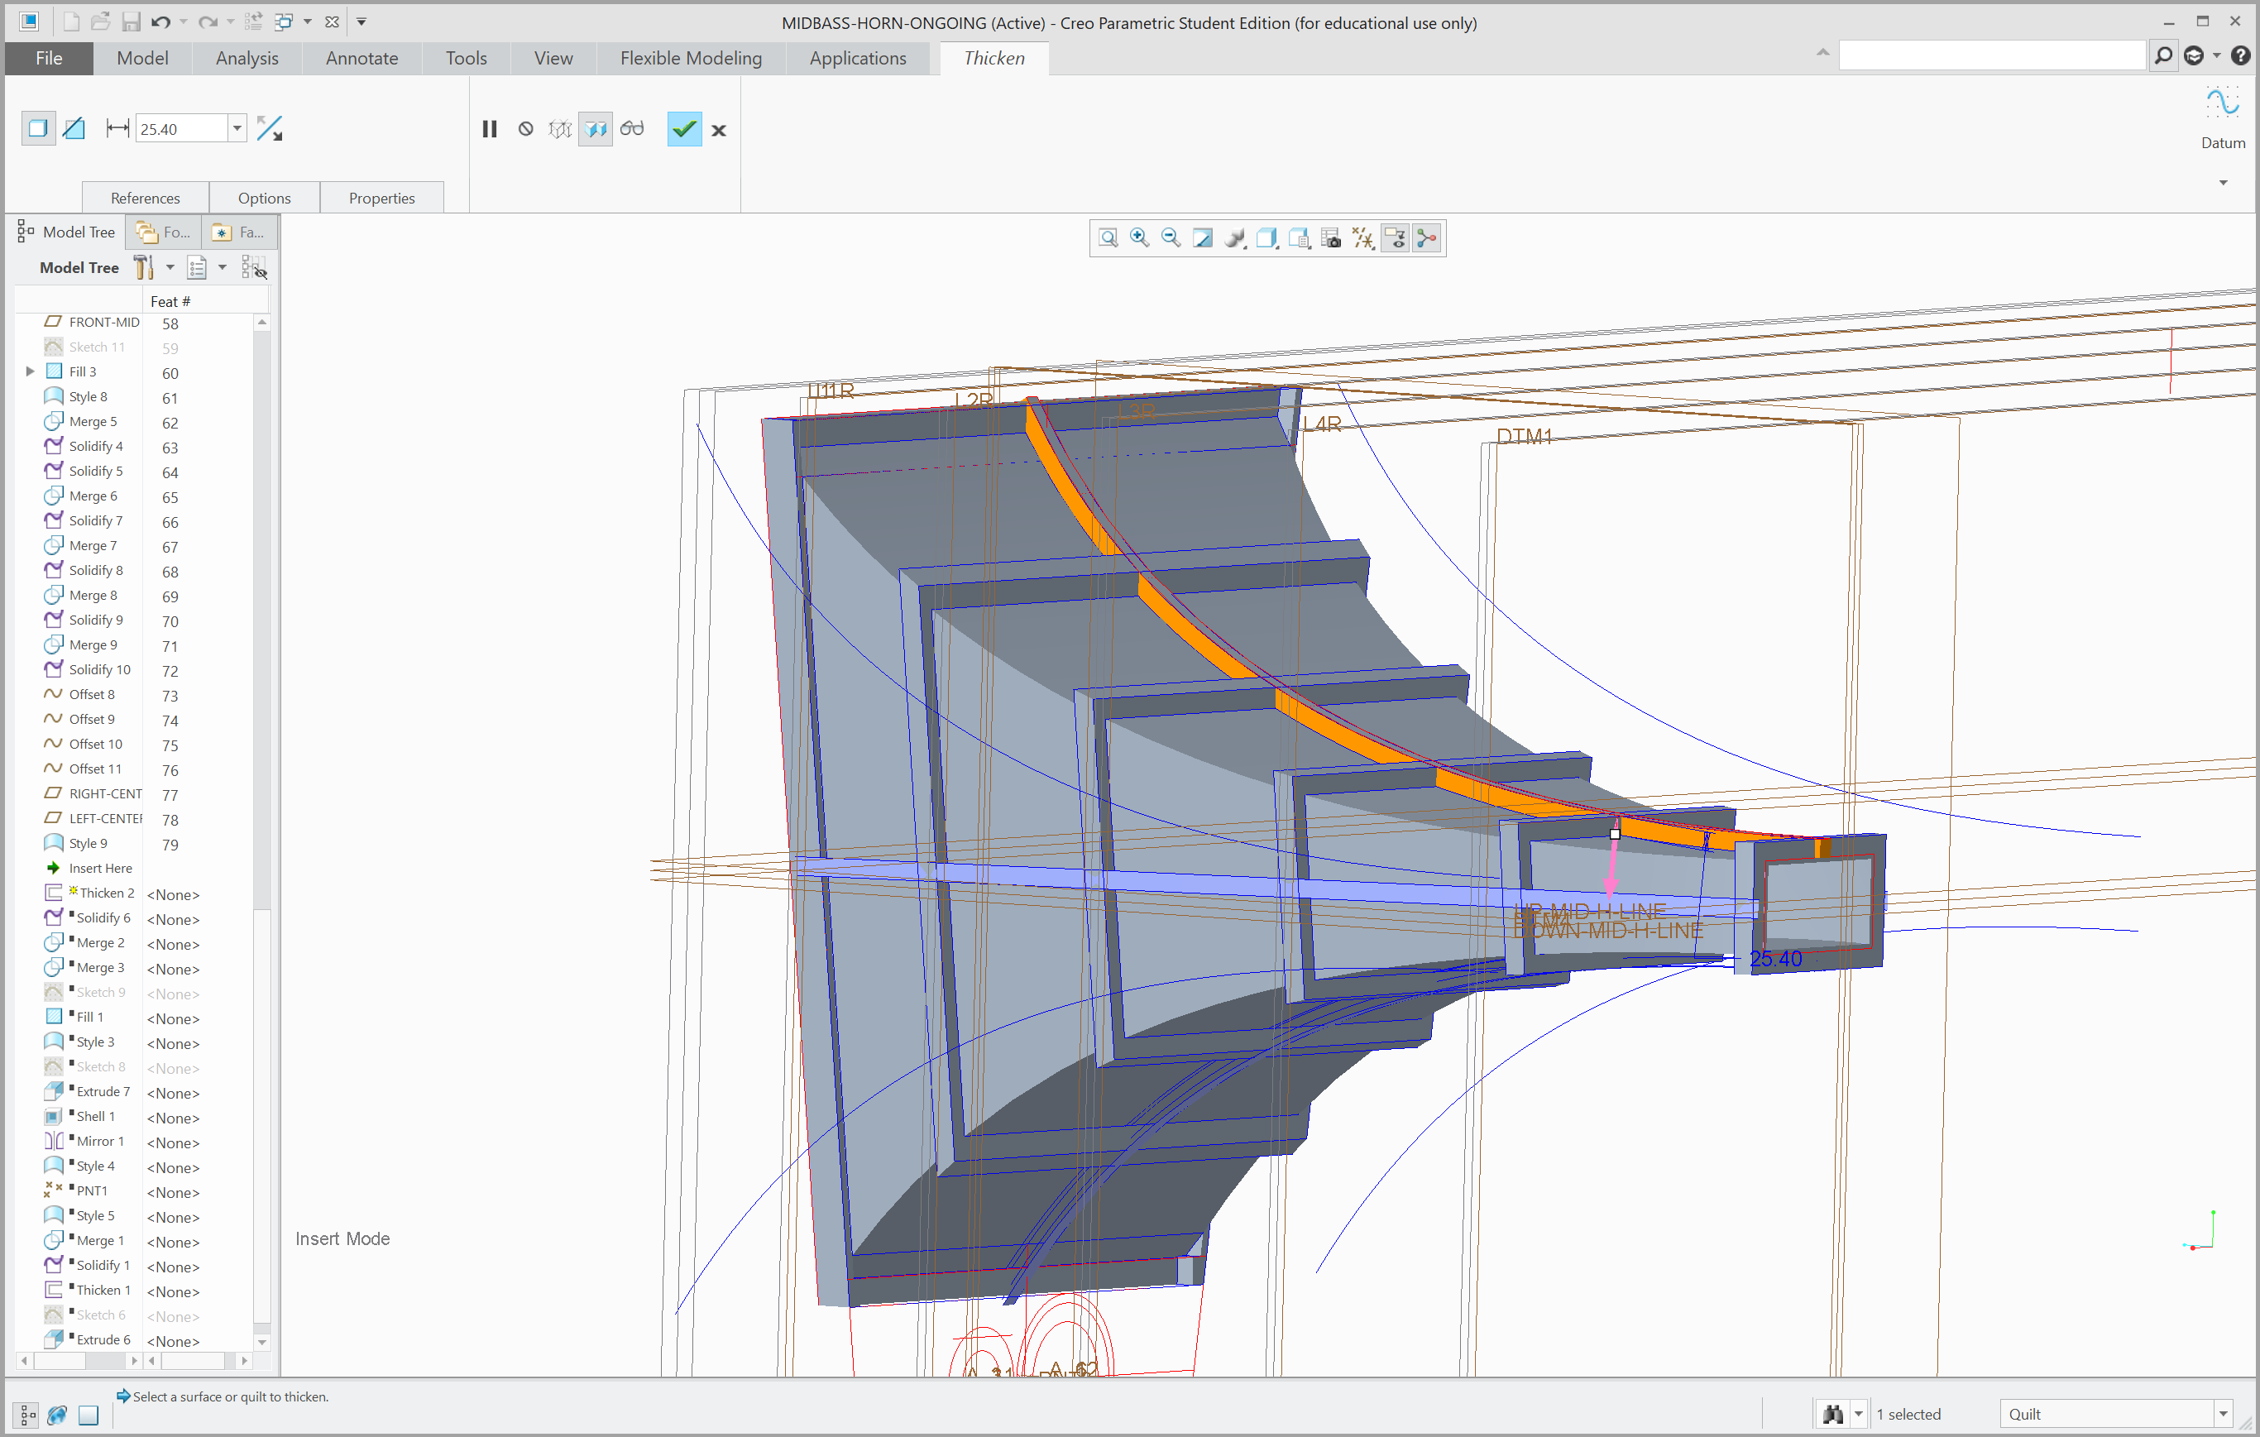This screenshot has height=1437, width=2260.
Task: Expand the Fill 3 tree node
Action: pyautogui.click(x=30, y=371)
